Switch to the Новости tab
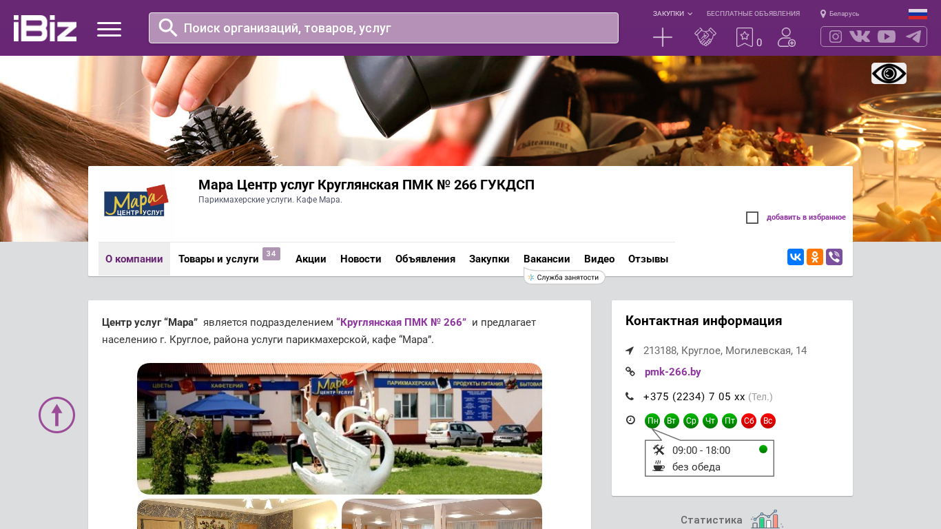The image size is (941, 529). coord(361,259)
